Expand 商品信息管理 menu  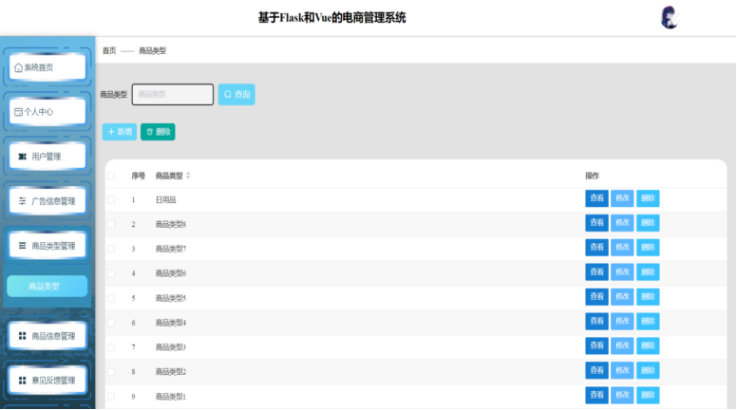point(47,336)
